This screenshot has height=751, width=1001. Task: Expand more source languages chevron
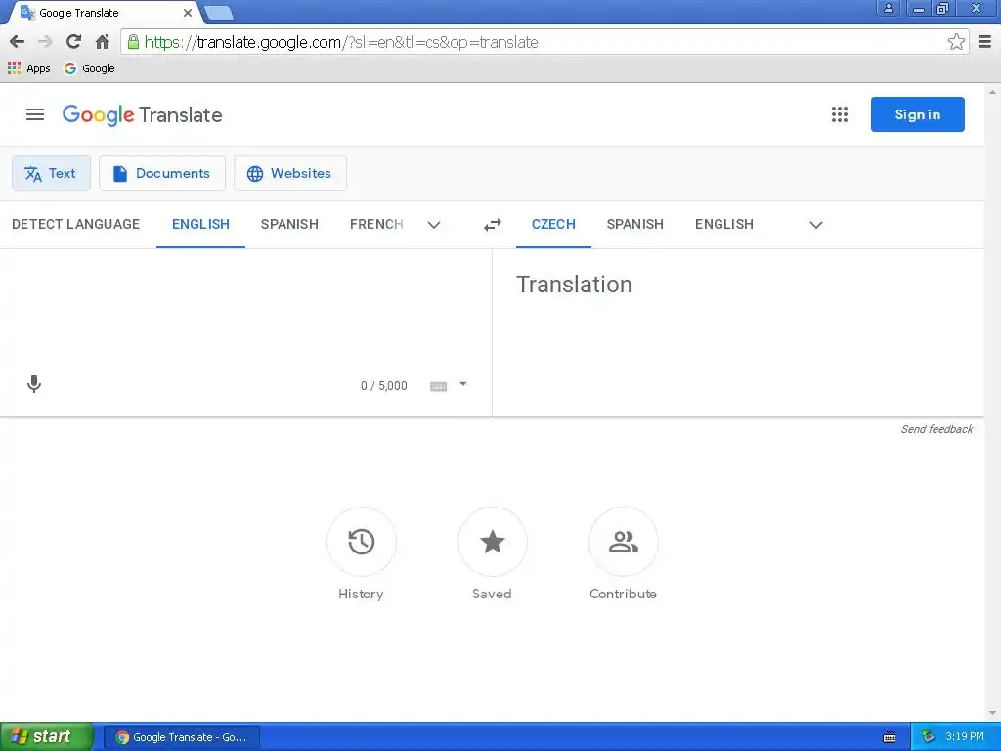tap(433, 225)
